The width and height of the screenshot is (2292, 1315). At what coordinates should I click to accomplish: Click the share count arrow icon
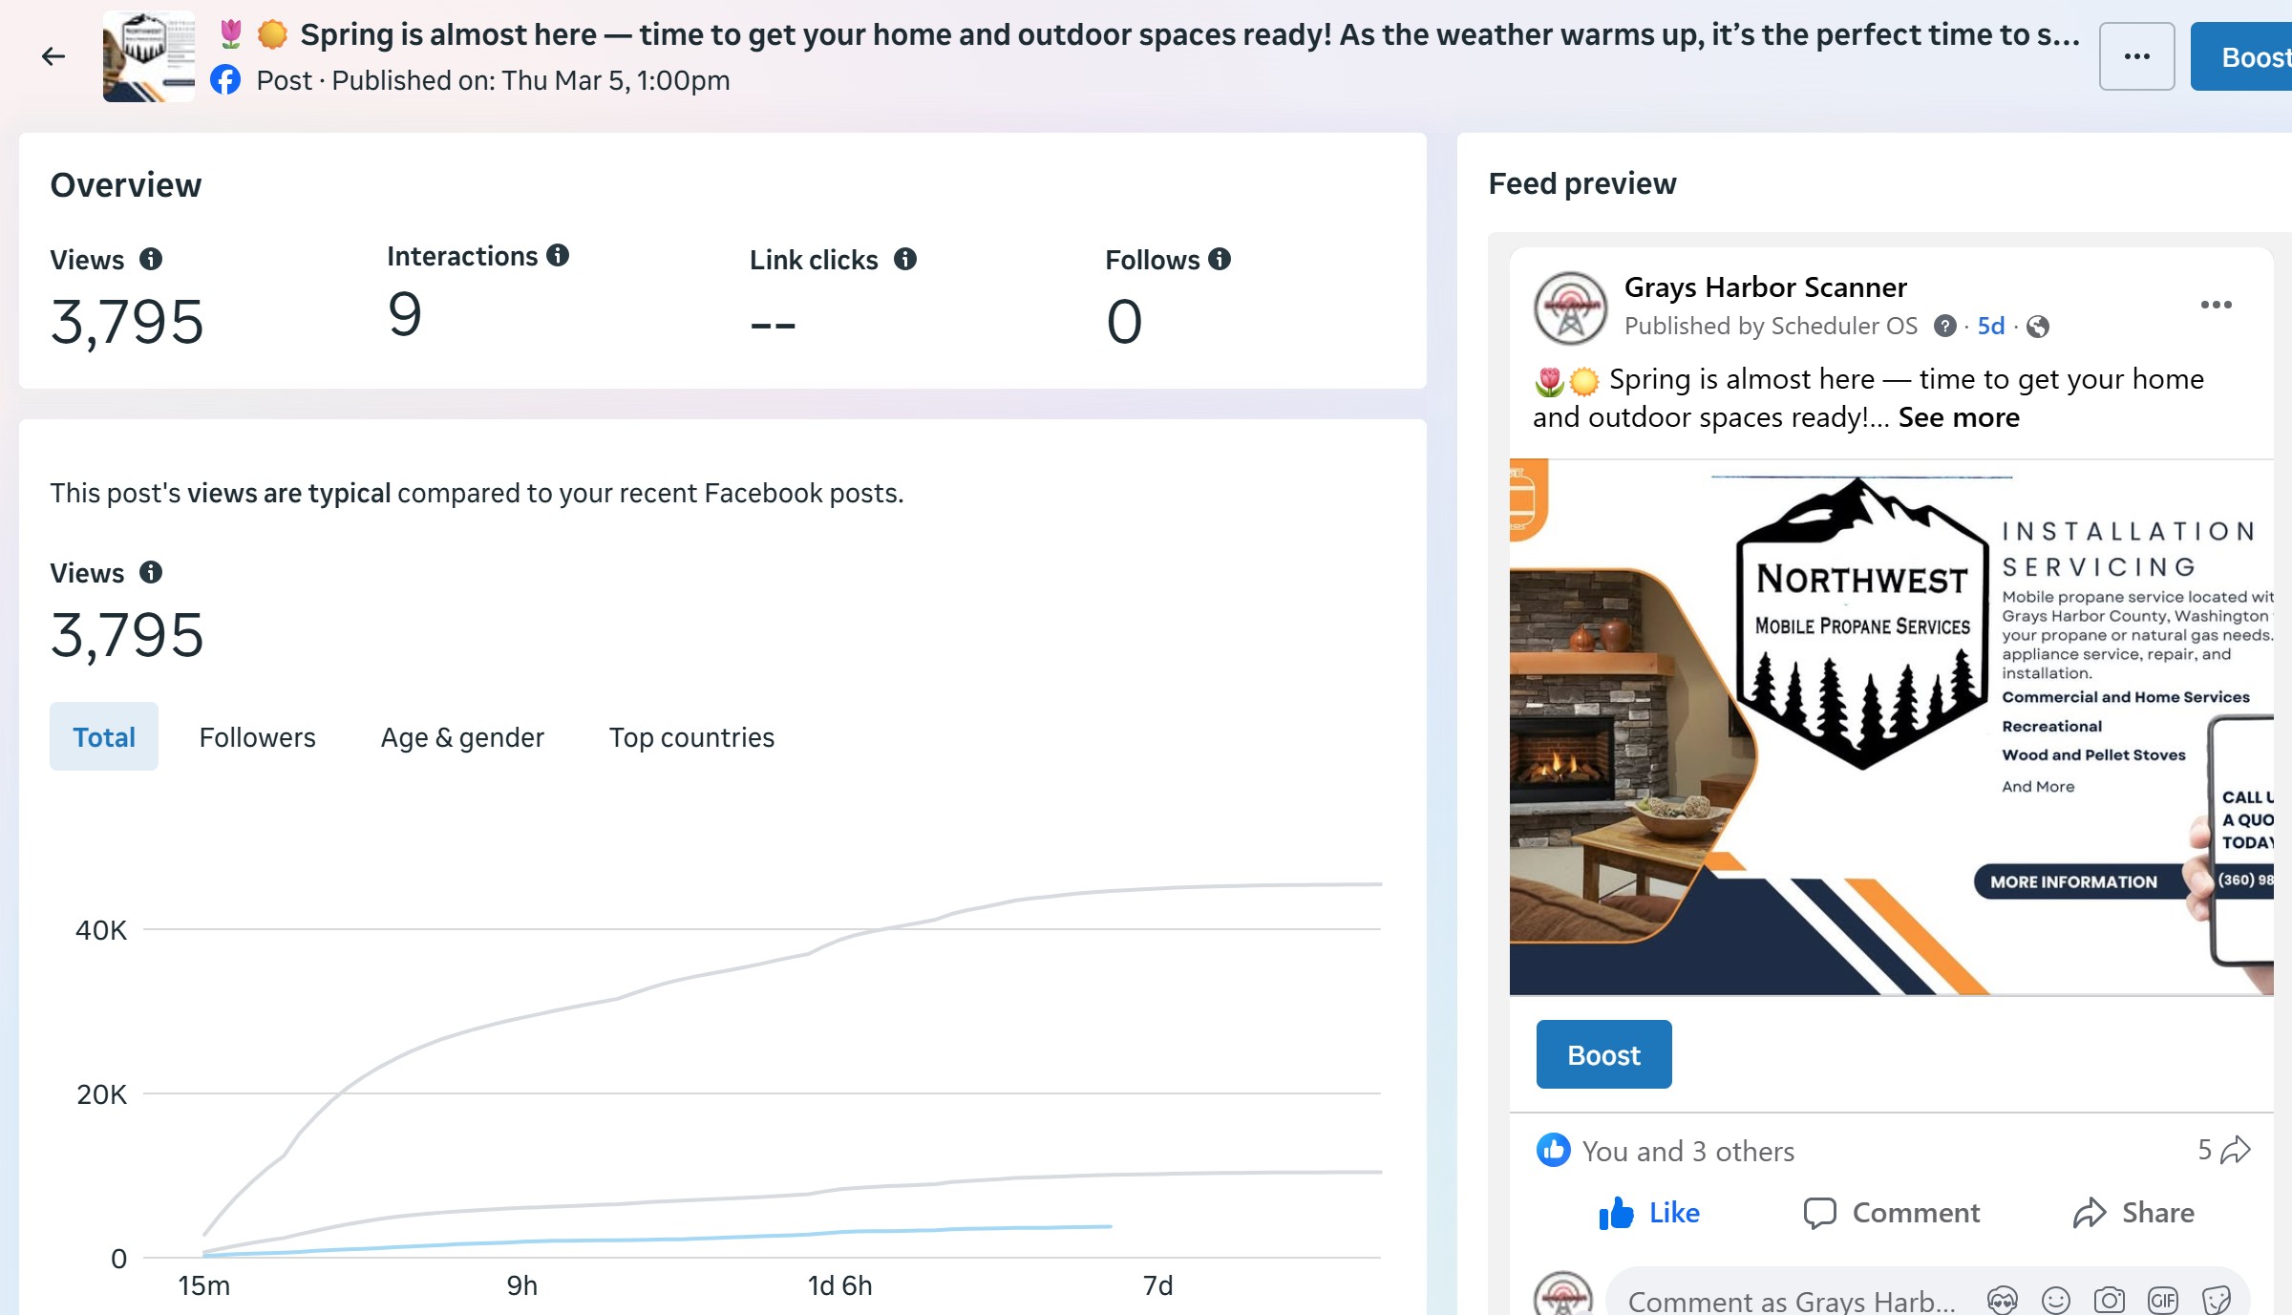tap(2235, 1150)
